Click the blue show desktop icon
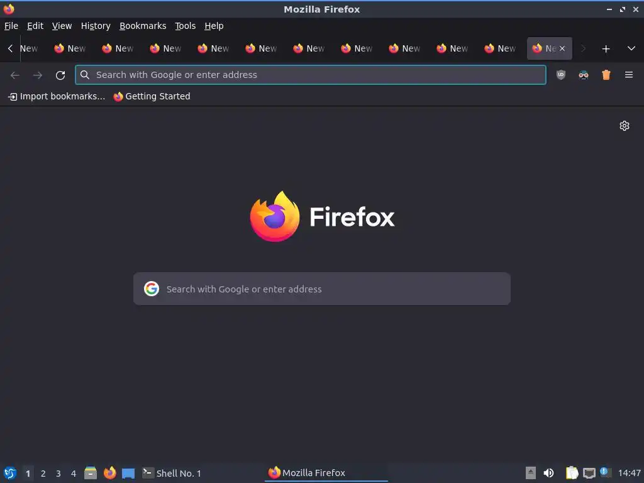The image size is (644, 483). 128,474
